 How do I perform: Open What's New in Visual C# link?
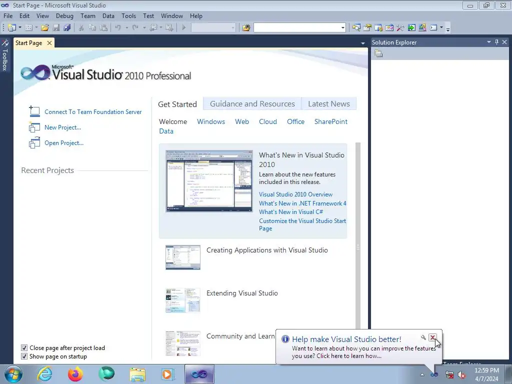click(x=291, y=212)
